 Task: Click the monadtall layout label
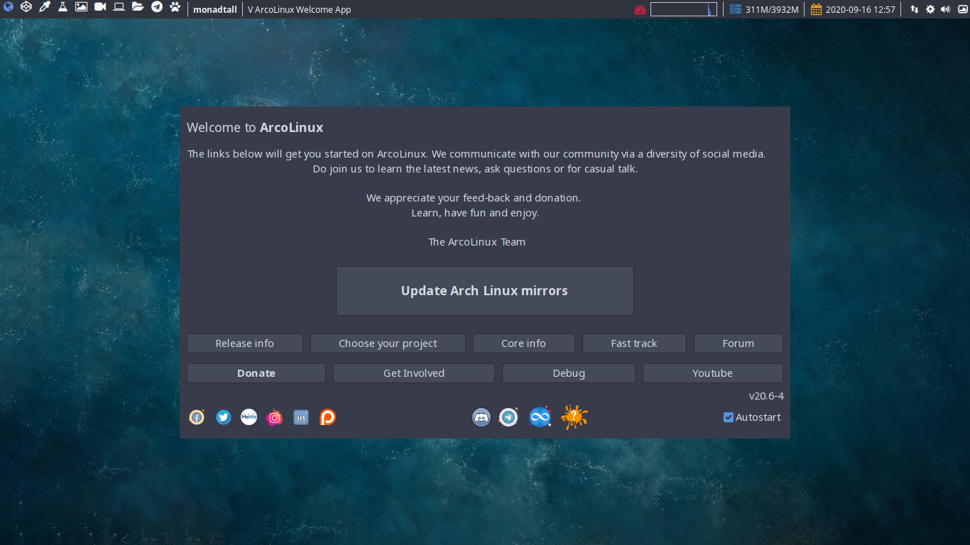click(215, 10)
